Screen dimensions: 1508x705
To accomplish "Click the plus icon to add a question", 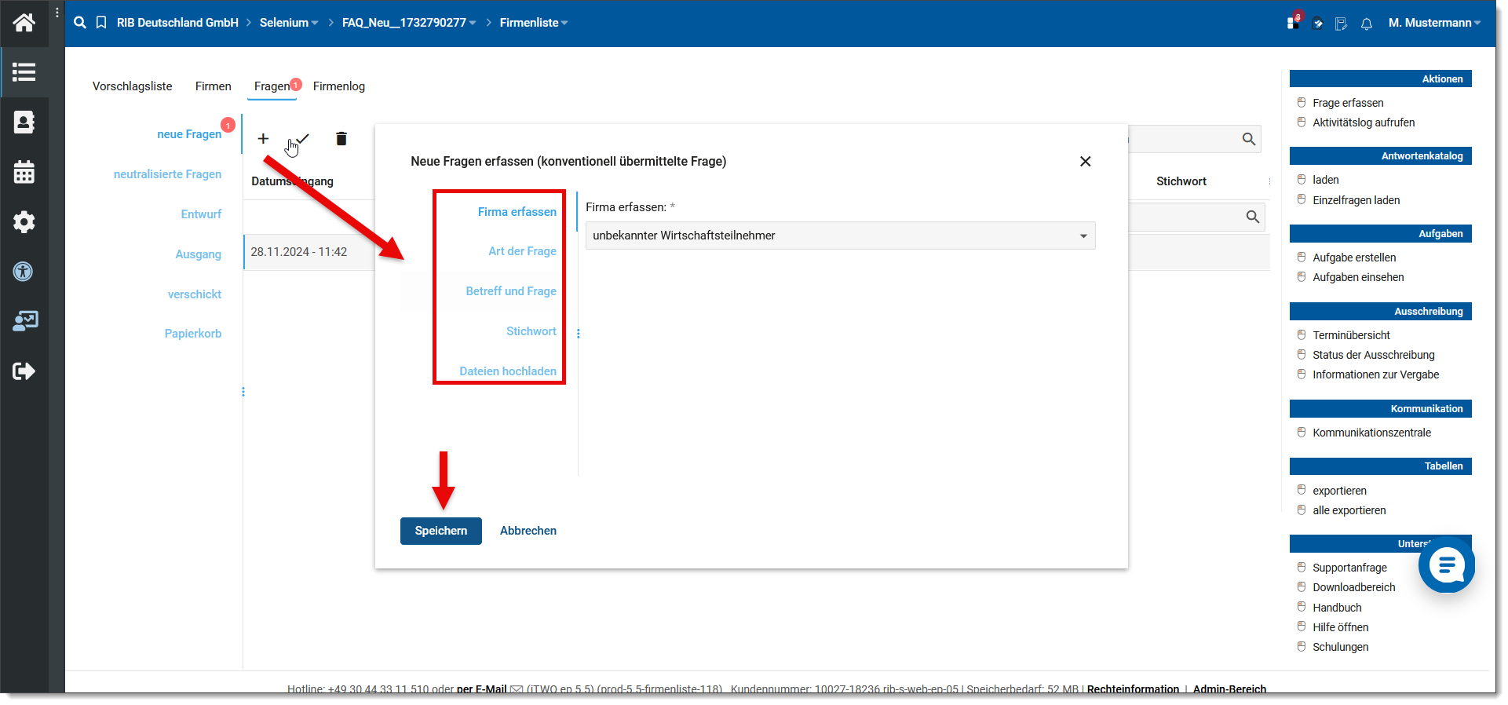I will pos(263,139).
